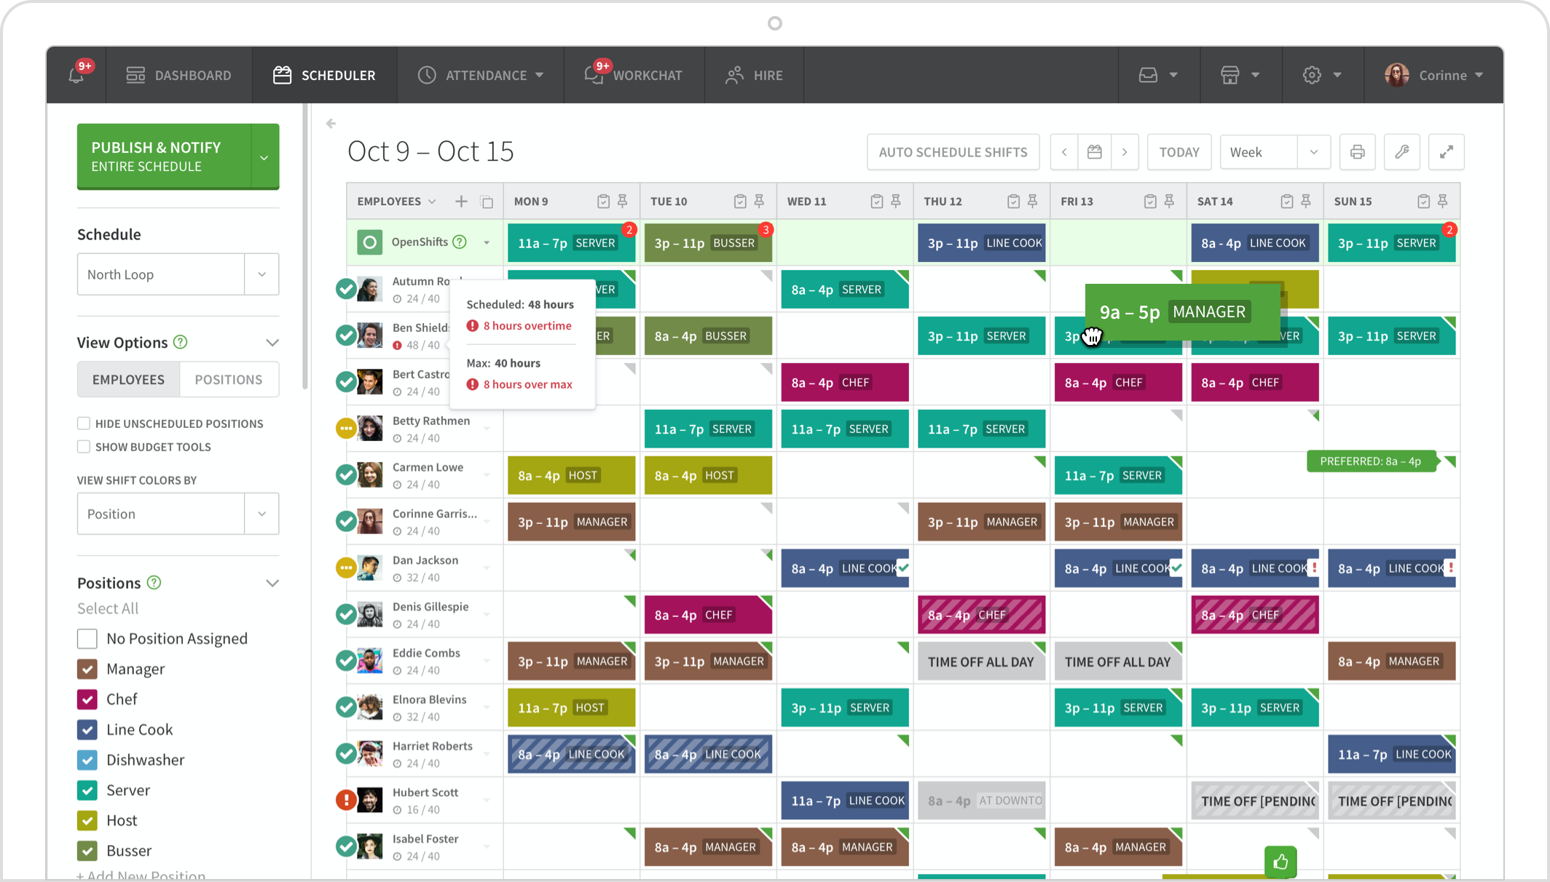
Task: Select the Positions view tab
Action: [227, 378]
